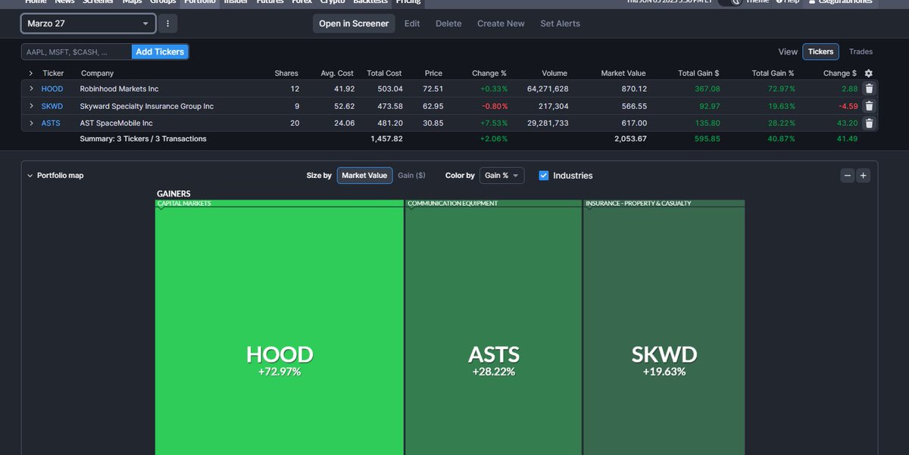
Task: Sort by Total Gain $ column header
Action: [698, 73]
